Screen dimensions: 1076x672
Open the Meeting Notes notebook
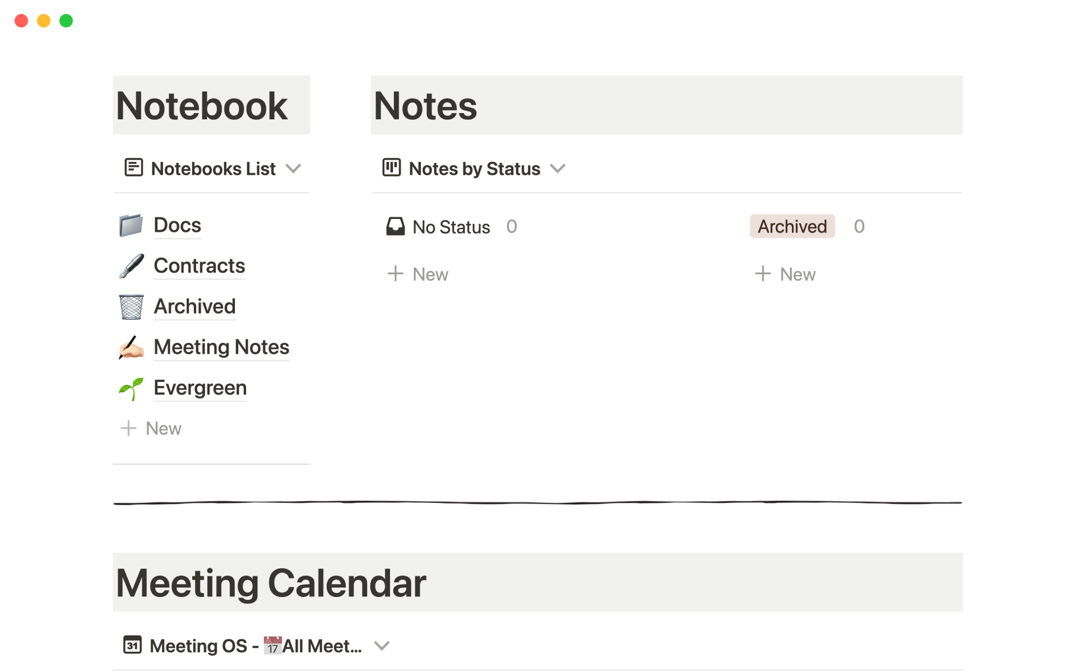[221, 347]
